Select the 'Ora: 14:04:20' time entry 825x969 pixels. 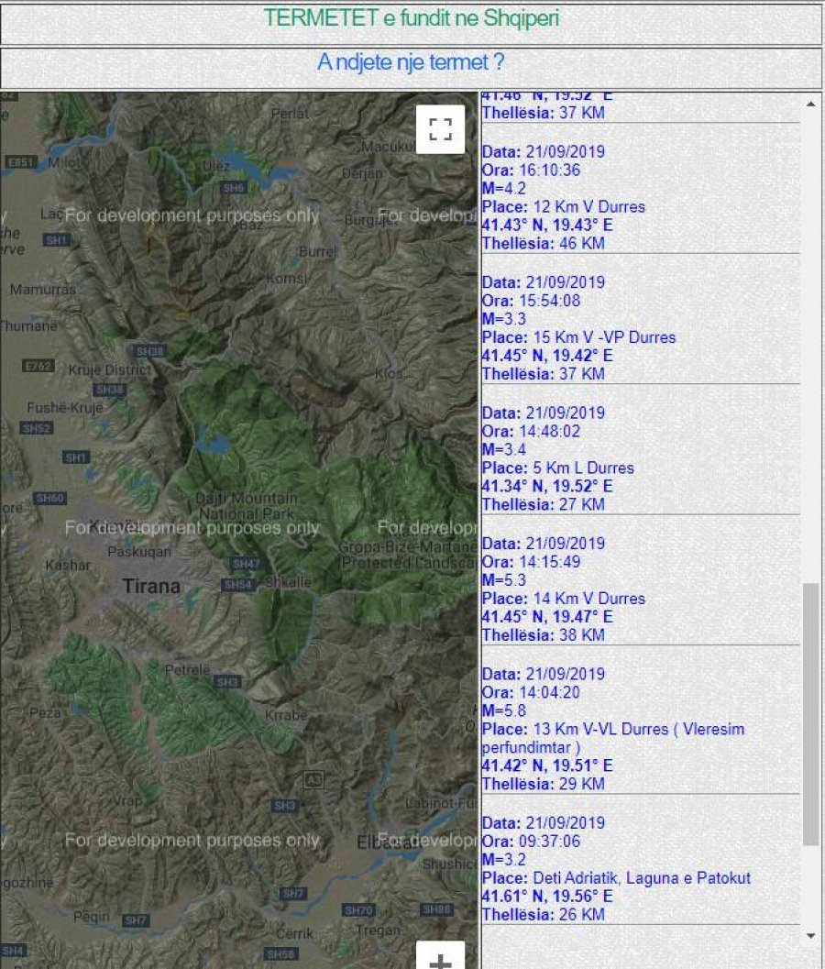pos(531,692)
